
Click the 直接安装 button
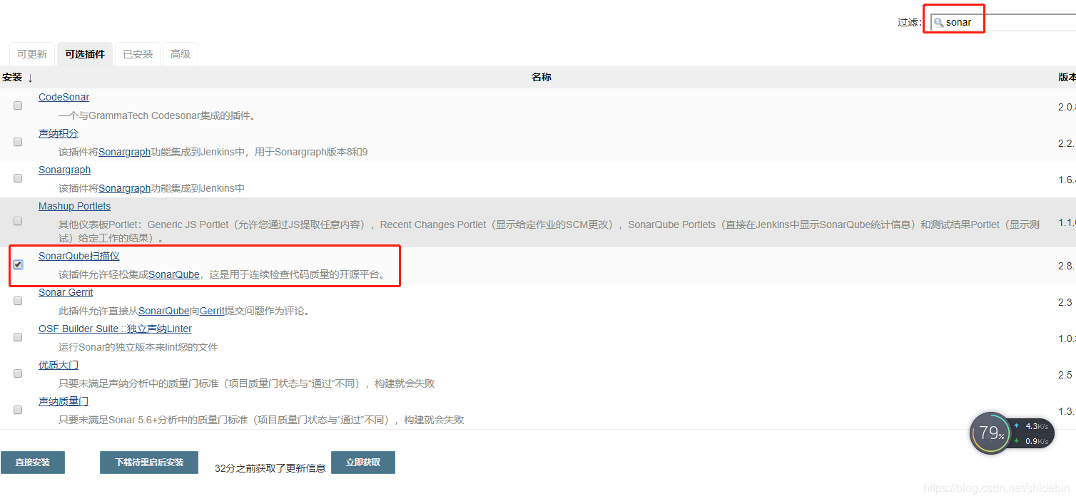(x=33, y=463)
